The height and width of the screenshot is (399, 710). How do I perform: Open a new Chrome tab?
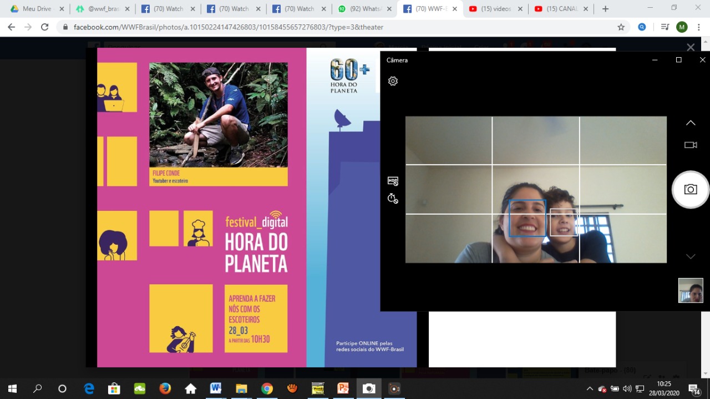(605, 9)
